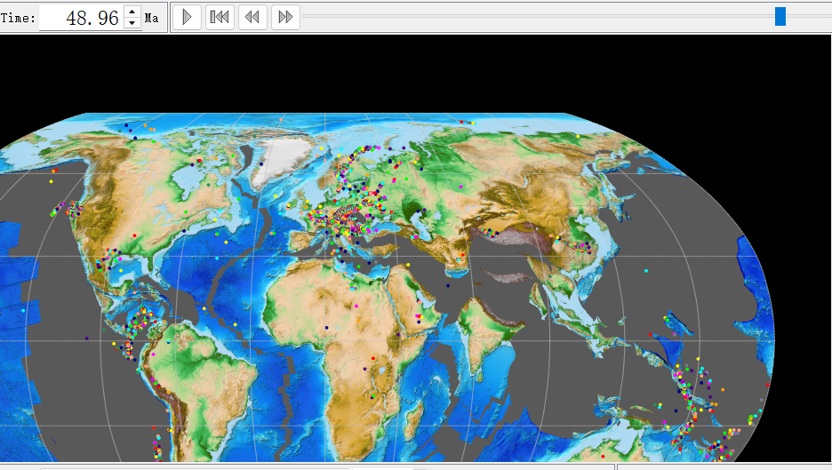
Task: Click the point cluster in Central America
Action: click(133, 329)
